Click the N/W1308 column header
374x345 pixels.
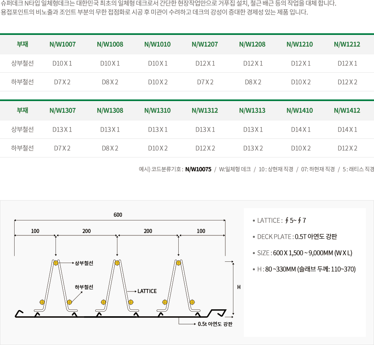point(110,110)
